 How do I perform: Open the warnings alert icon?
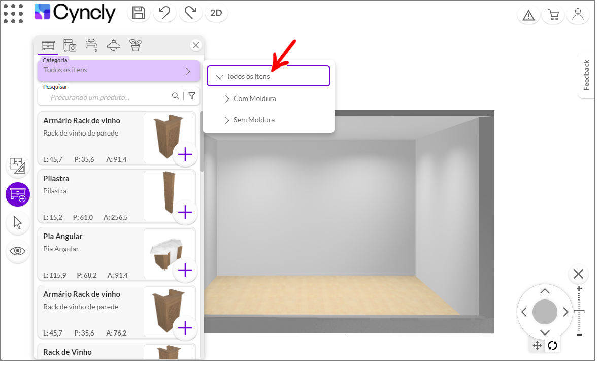[528, 15]
